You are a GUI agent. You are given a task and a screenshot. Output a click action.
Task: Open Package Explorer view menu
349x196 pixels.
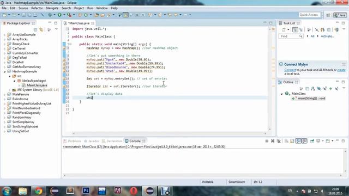[x=56, y=29]
